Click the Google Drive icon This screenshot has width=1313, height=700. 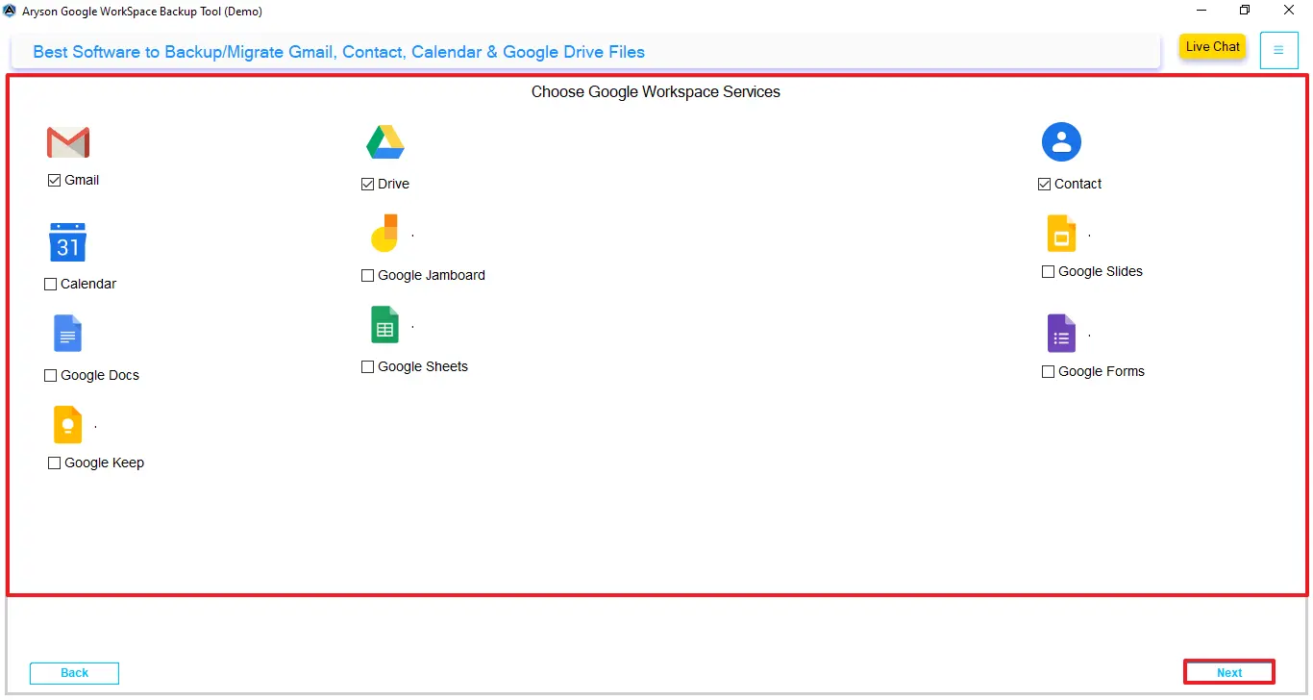coord(384,141)
